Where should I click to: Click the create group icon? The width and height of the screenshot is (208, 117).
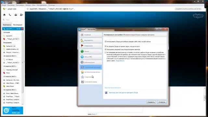16,15
